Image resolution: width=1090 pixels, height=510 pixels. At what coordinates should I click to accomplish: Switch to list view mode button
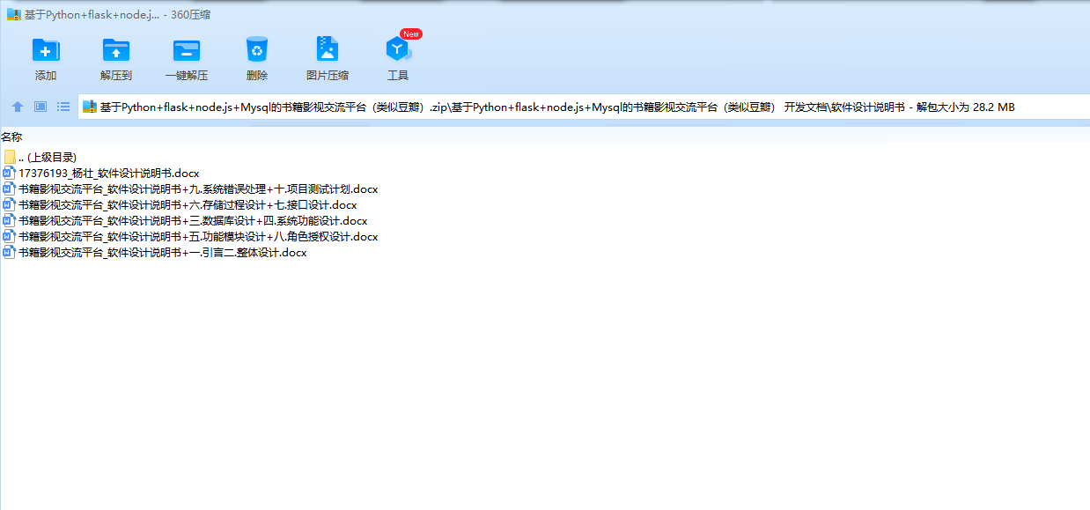click(63, 107)
